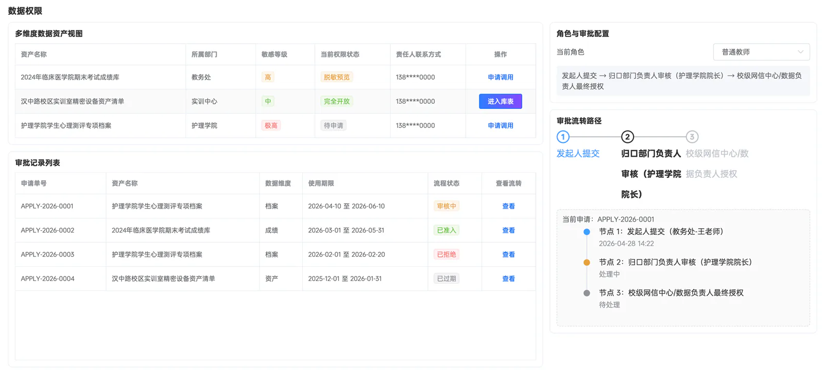Image resolution: width=824 pixels, height=370 pixels.
Task: Click the 成绩 data dimension cell
Action: pyautogui.click(x=271, y=230)
